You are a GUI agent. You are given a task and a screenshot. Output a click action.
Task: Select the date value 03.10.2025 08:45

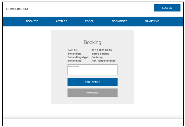102,50
